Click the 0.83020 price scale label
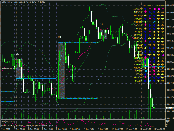This screenshot has width=174, height=131. tap(170, 5)
